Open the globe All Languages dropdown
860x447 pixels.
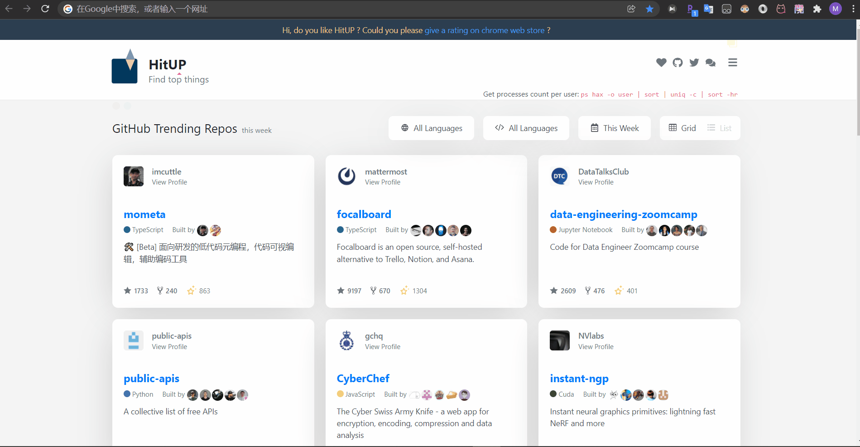431,128
